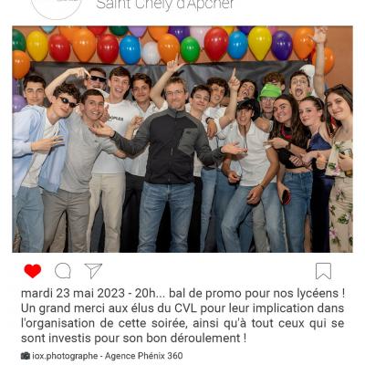Click caption line starting with l'organisation
The width and height of the screenshot is (365, 365).
tap(182, 323)
